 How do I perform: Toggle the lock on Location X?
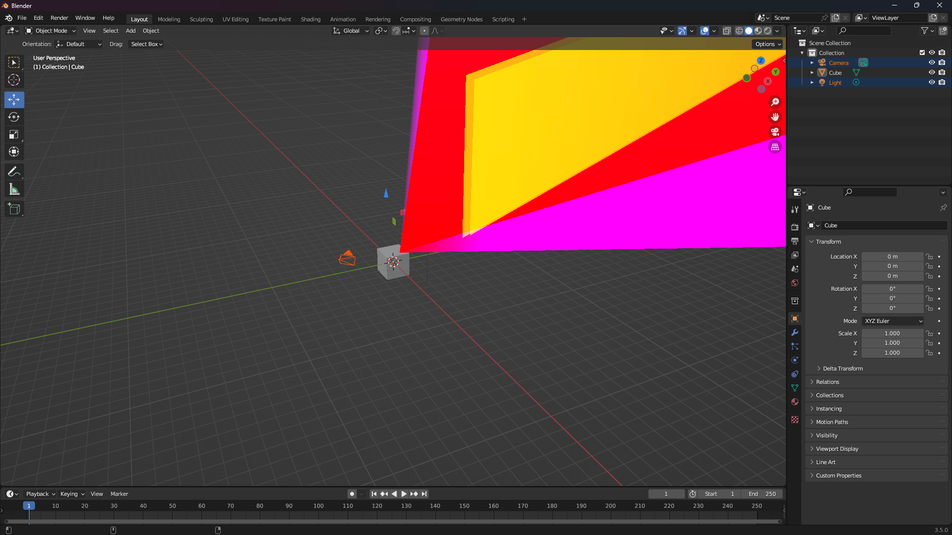[929, 256]
